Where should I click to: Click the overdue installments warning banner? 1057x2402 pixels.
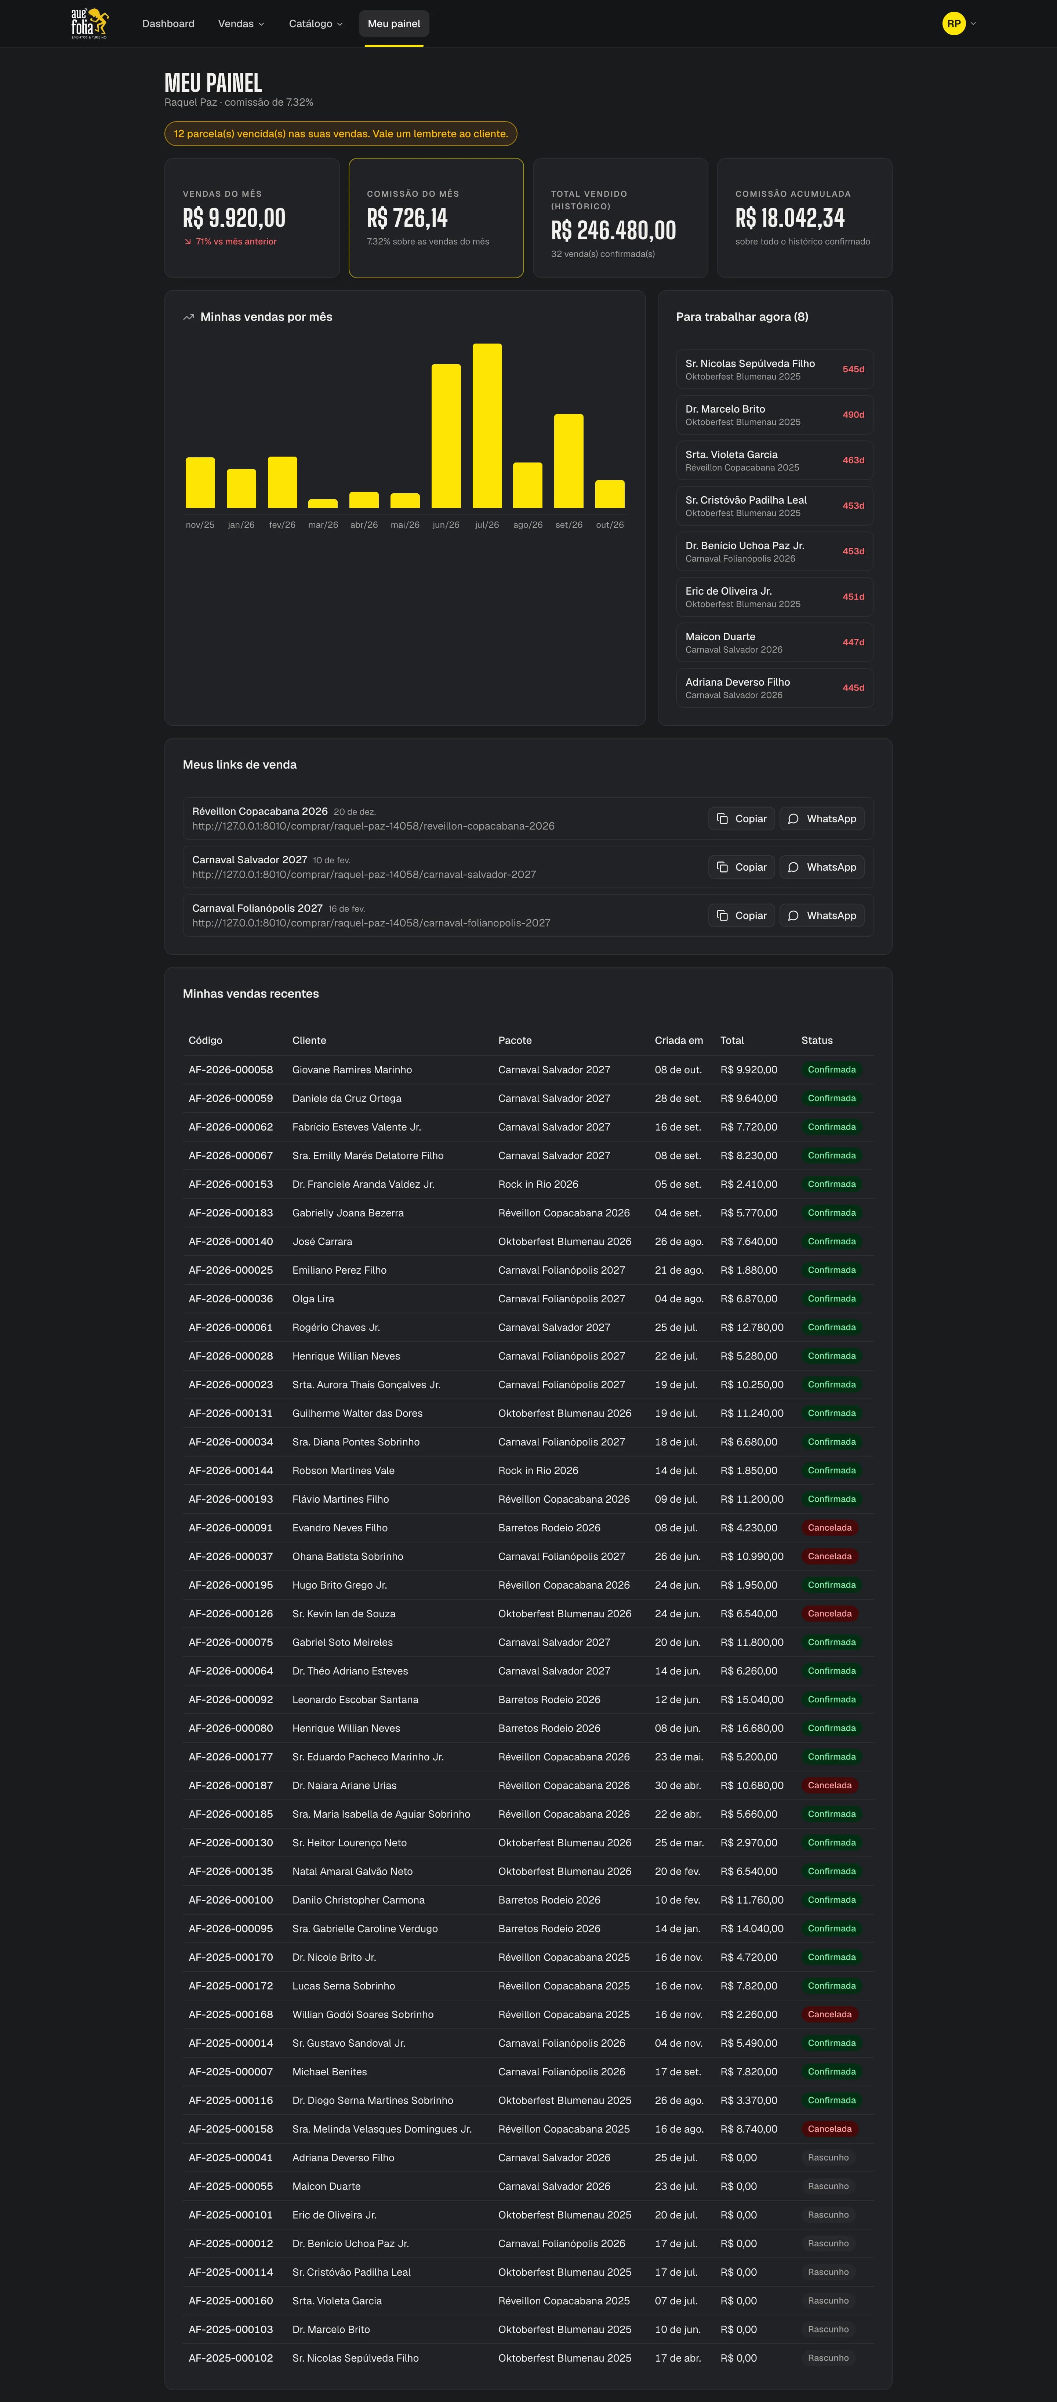pyautogui.click(x=341, y=133)
